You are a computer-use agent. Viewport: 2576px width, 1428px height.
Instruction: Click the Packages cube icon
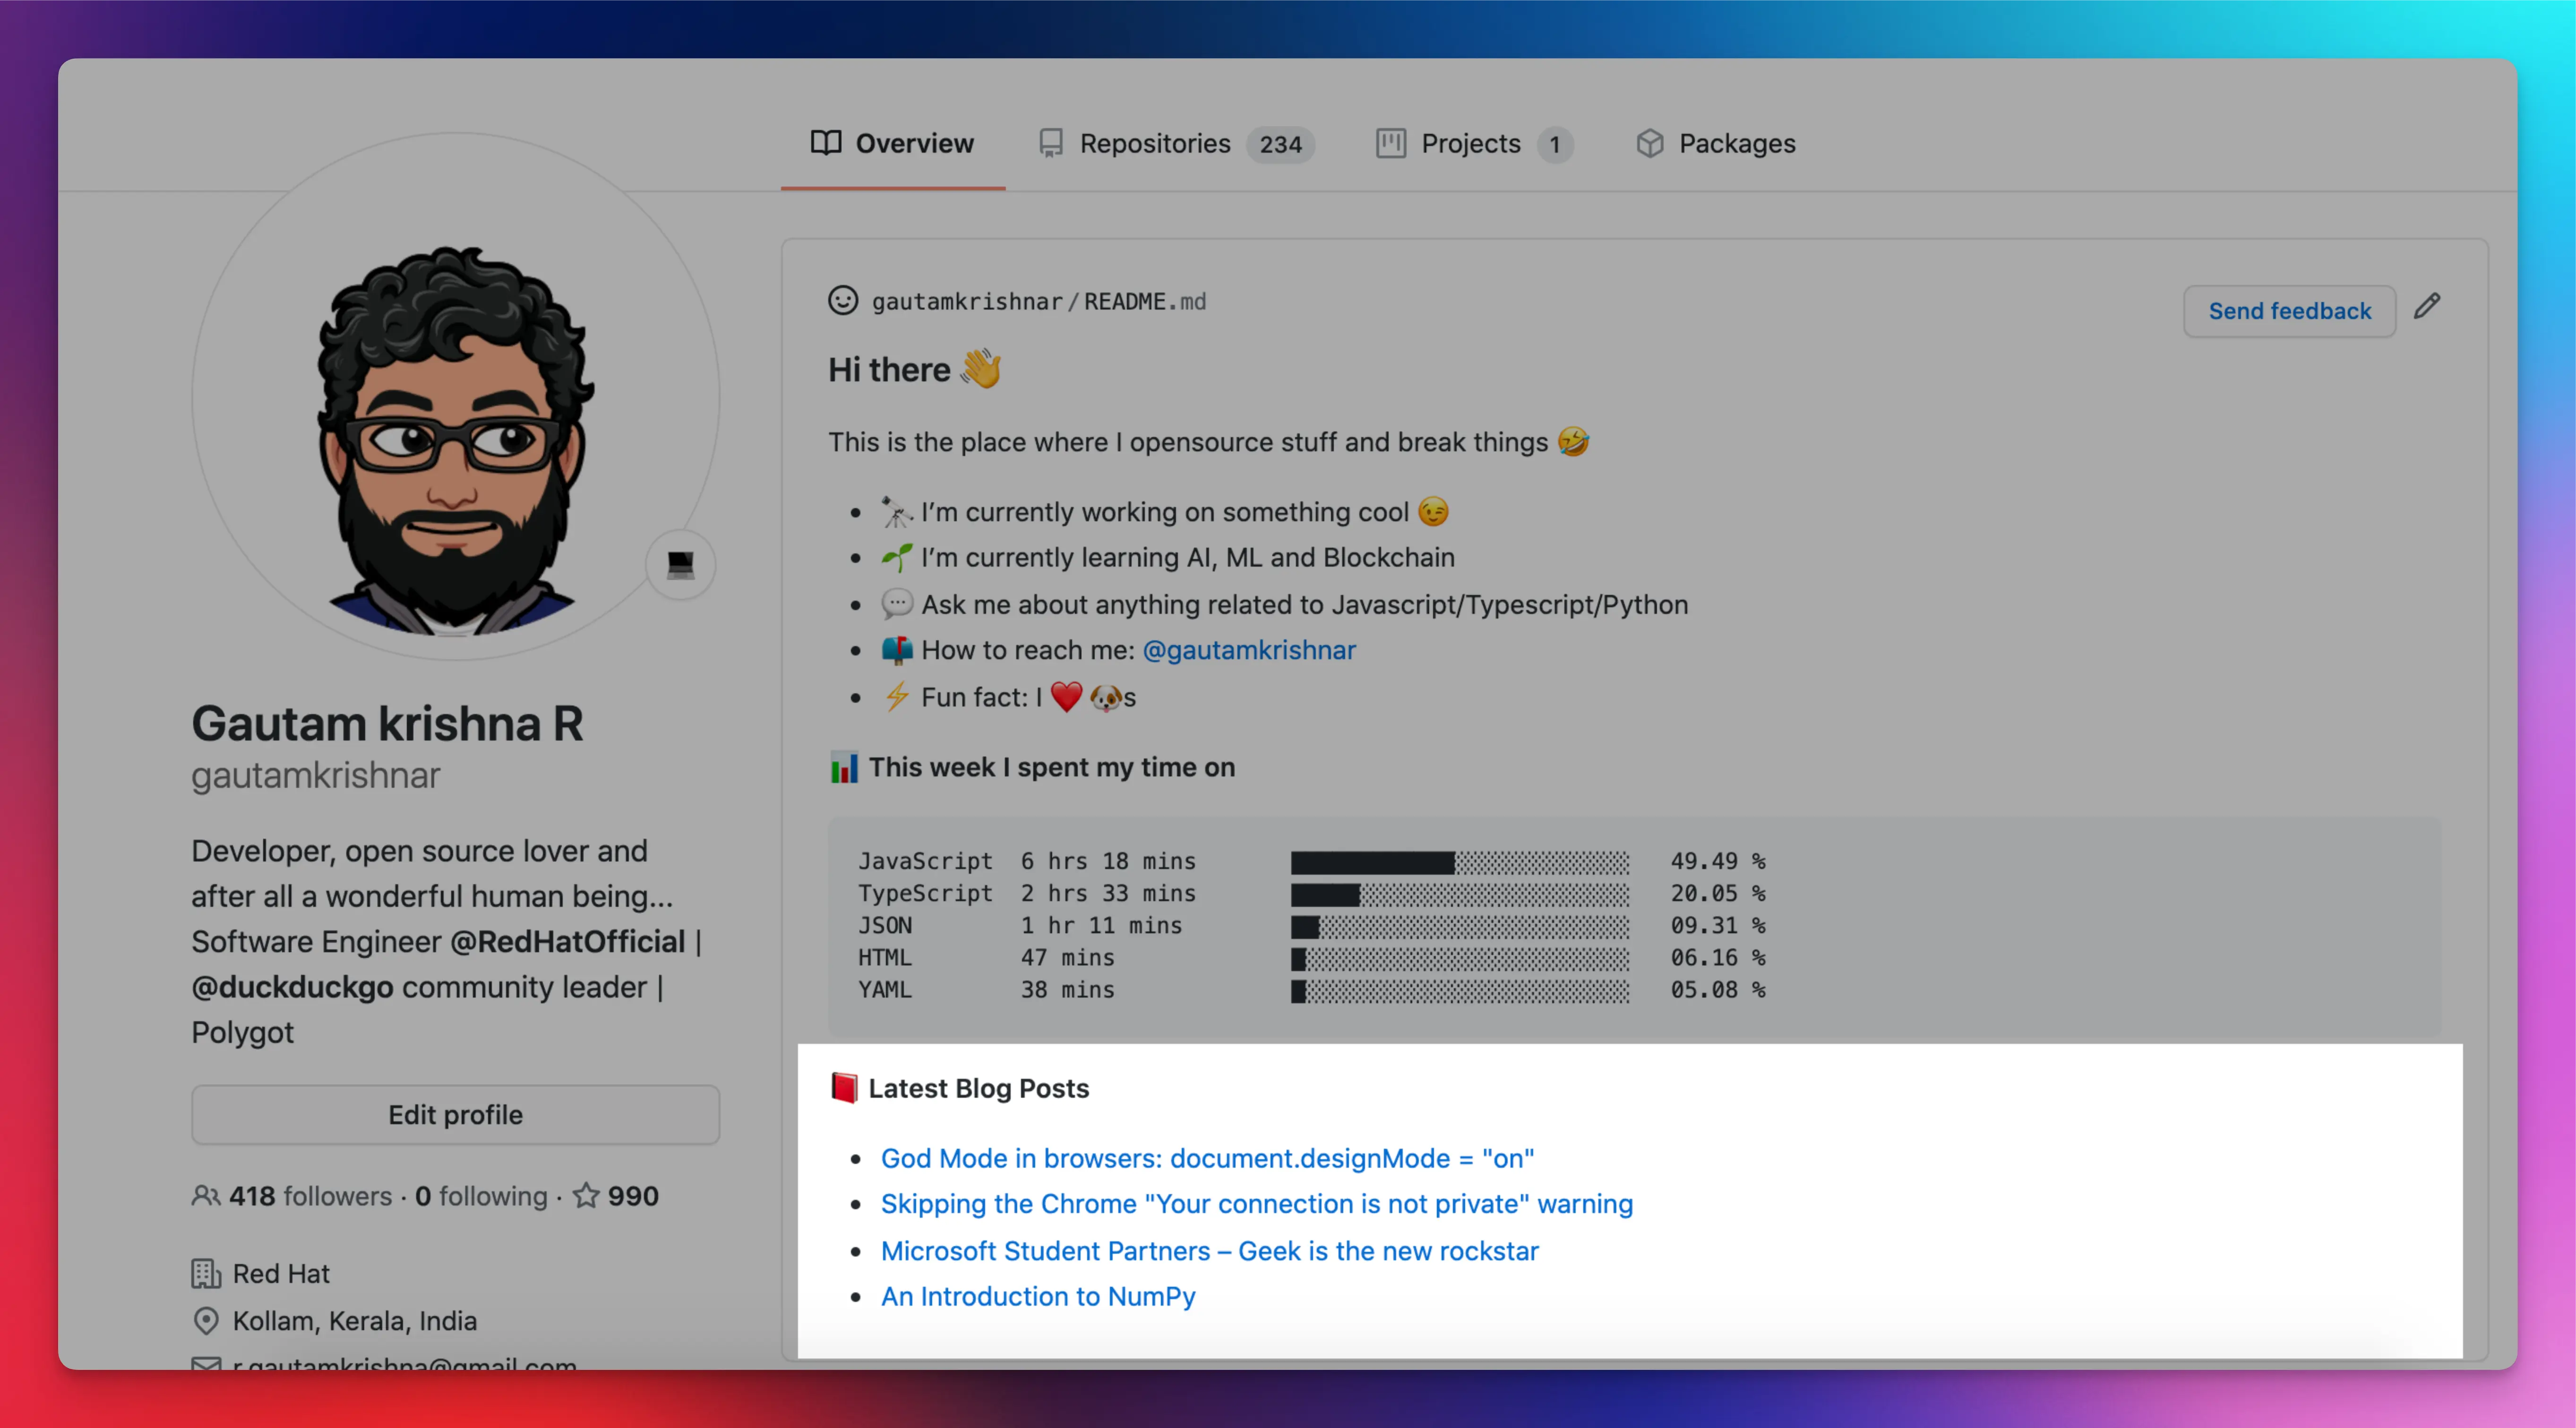1650,144
